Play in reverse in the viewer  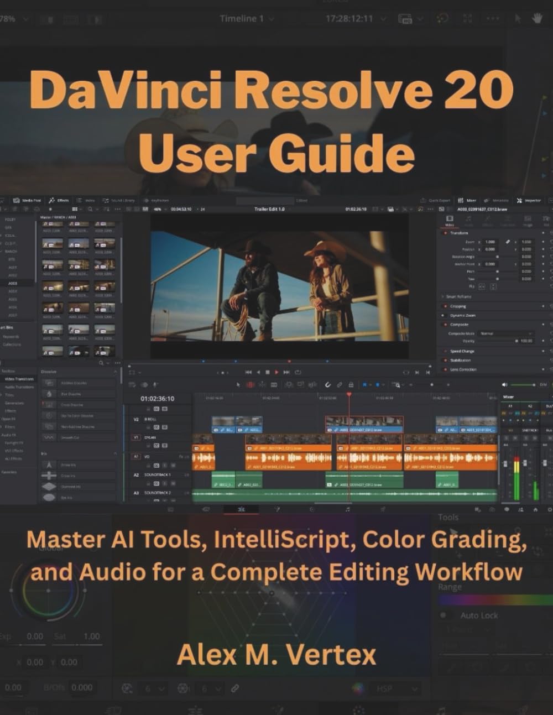coord(258,372)
